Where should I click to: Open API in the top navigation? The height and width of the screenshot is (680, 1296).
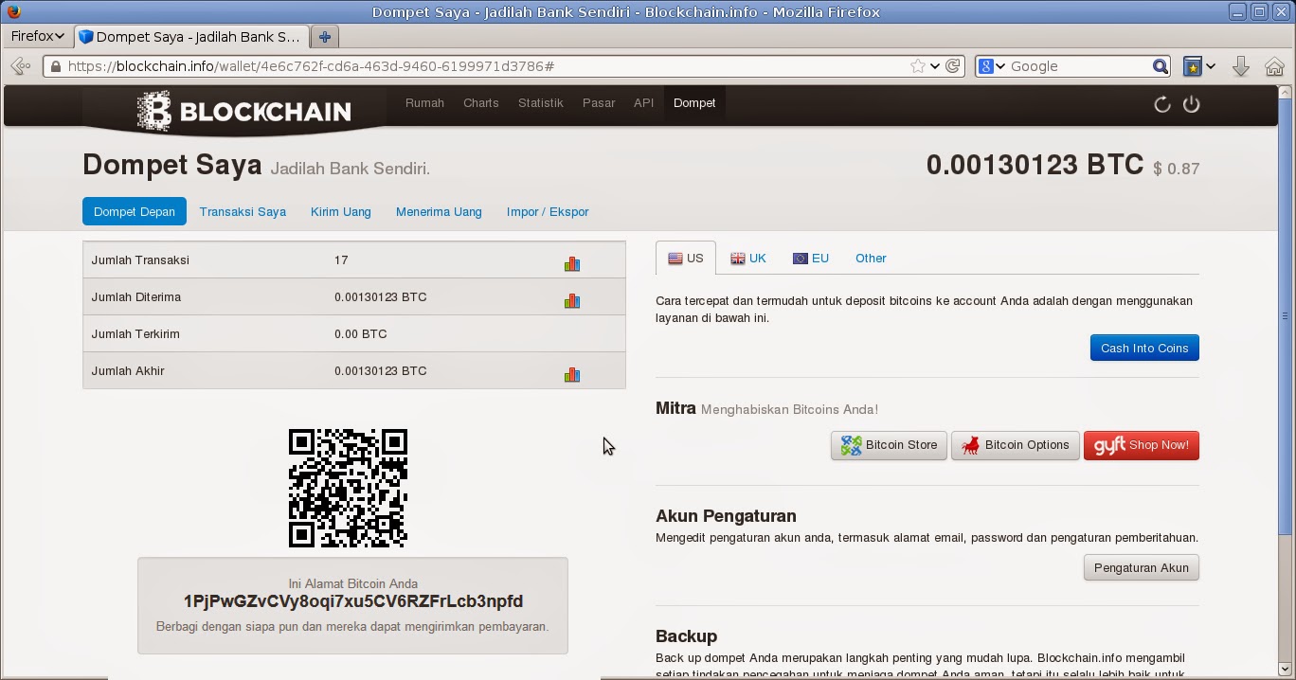(644, 102)
